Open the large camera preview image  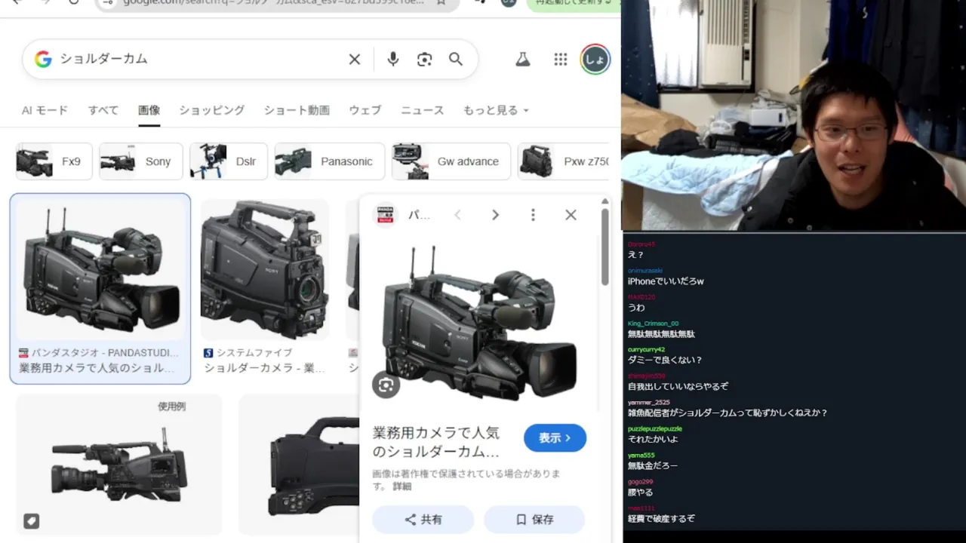480,324
